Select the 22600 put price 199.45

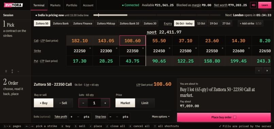click(x=238, y=61)
